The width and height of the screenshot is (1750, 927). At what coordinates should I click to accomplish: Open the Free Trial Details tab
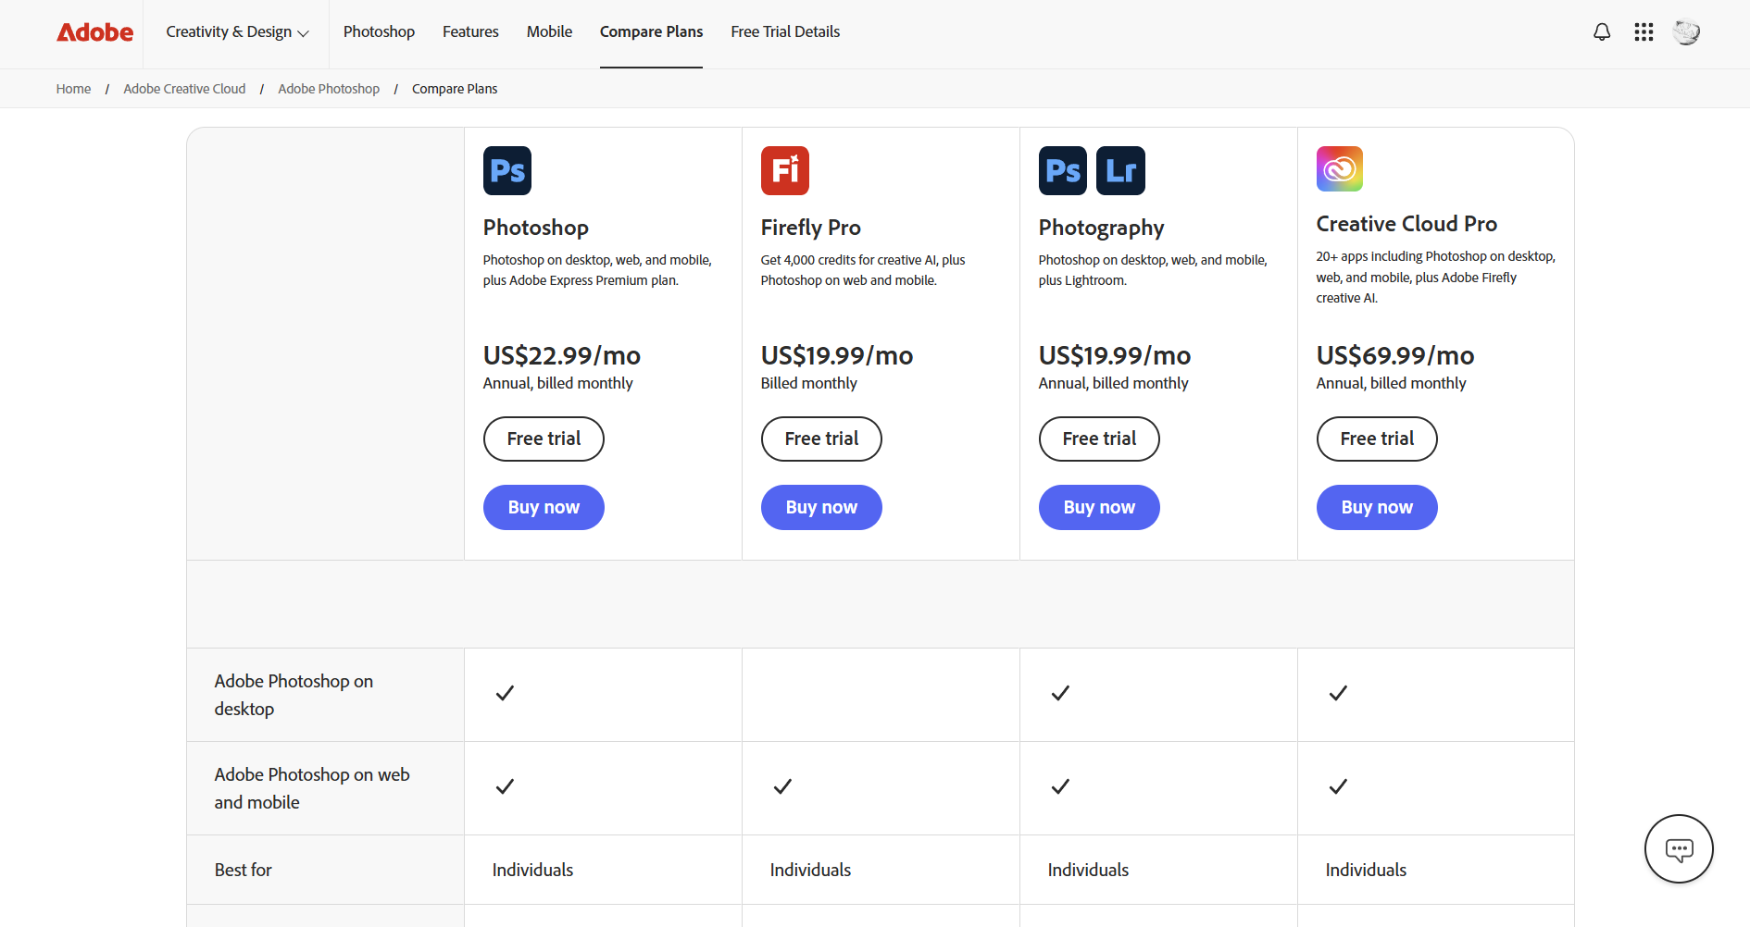[785, 32]
